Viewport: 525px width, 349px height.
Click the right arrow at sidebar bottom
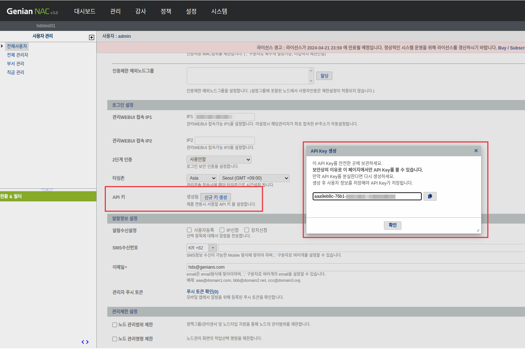[x=87, y=342]
